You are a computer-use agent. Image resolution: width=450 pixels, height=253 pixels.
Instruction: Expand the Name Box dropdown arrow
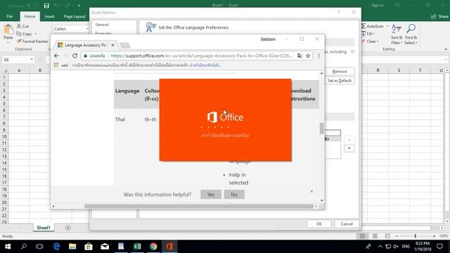coord(32,60)
